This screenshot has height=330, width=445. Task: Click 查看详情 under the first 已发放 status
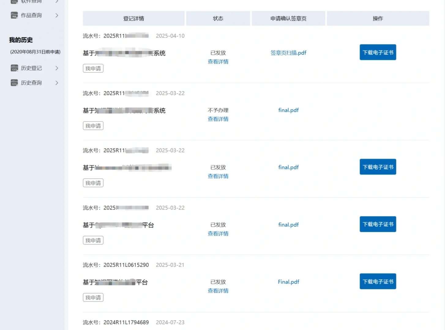tap(218, 61)
